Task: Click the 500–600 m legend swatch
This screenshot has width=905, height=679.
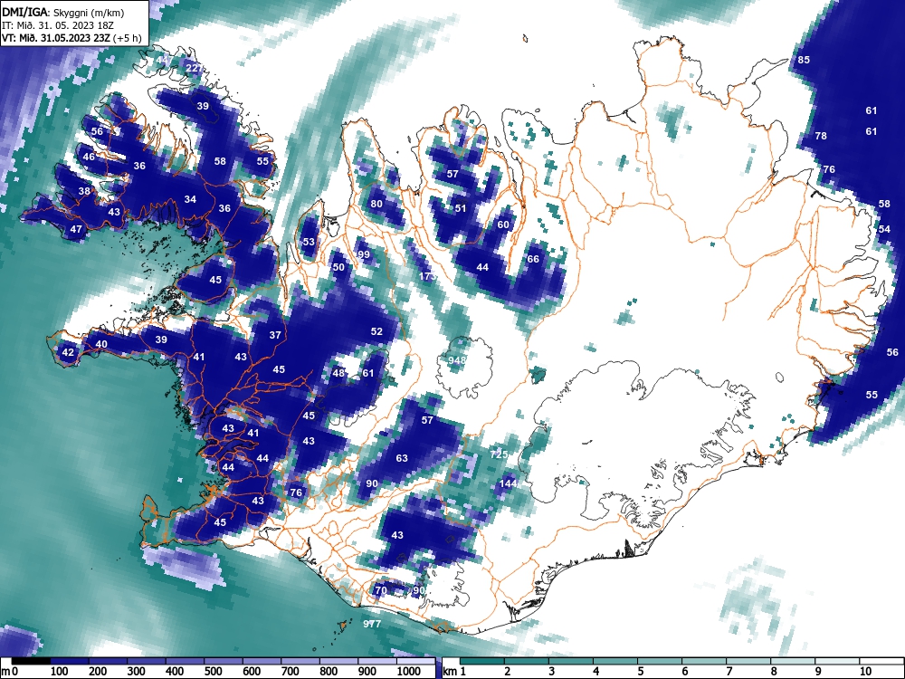Action: [224, 661]
